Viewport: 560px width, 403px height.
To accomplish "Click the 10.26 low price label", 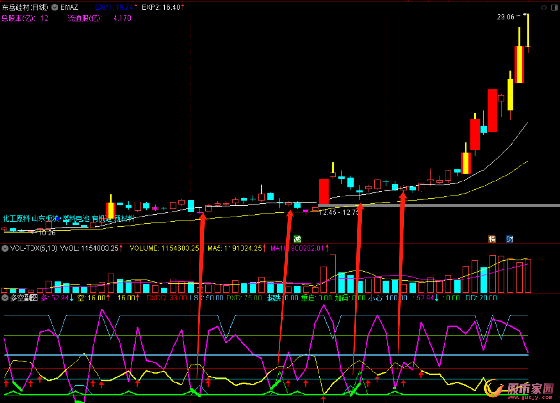I will coord(47,233).
